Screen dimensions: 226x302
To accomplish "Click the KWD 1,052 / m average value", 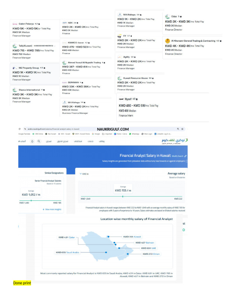I will coord(31,195).
